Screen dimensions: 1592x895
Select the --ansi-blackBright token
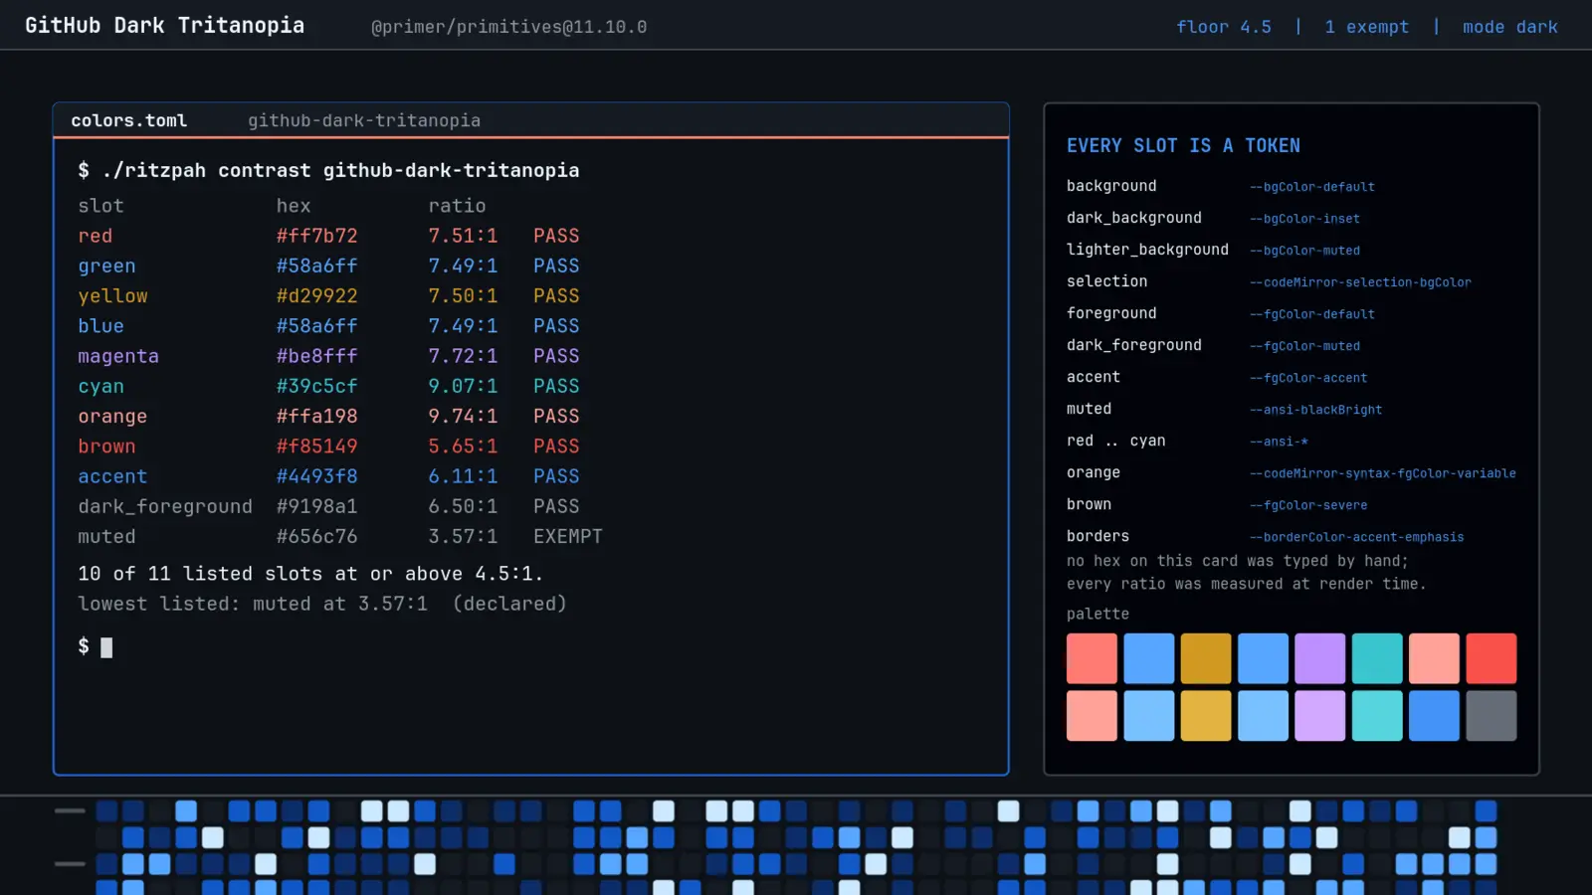1315,410
